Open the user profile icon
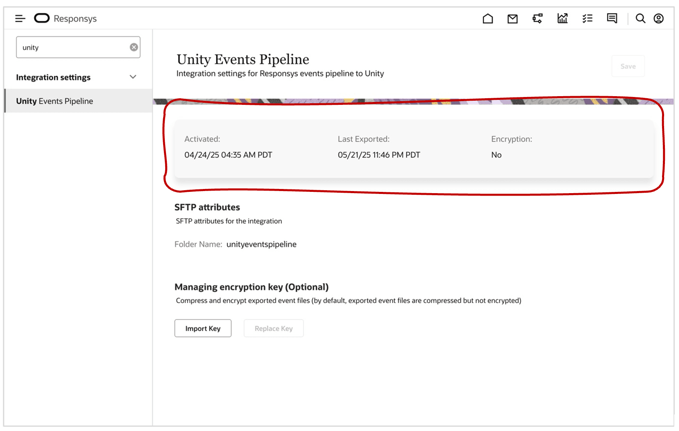The width and height of the screenshot is (679, 431). pyautogui.click(x=659, y=19)
